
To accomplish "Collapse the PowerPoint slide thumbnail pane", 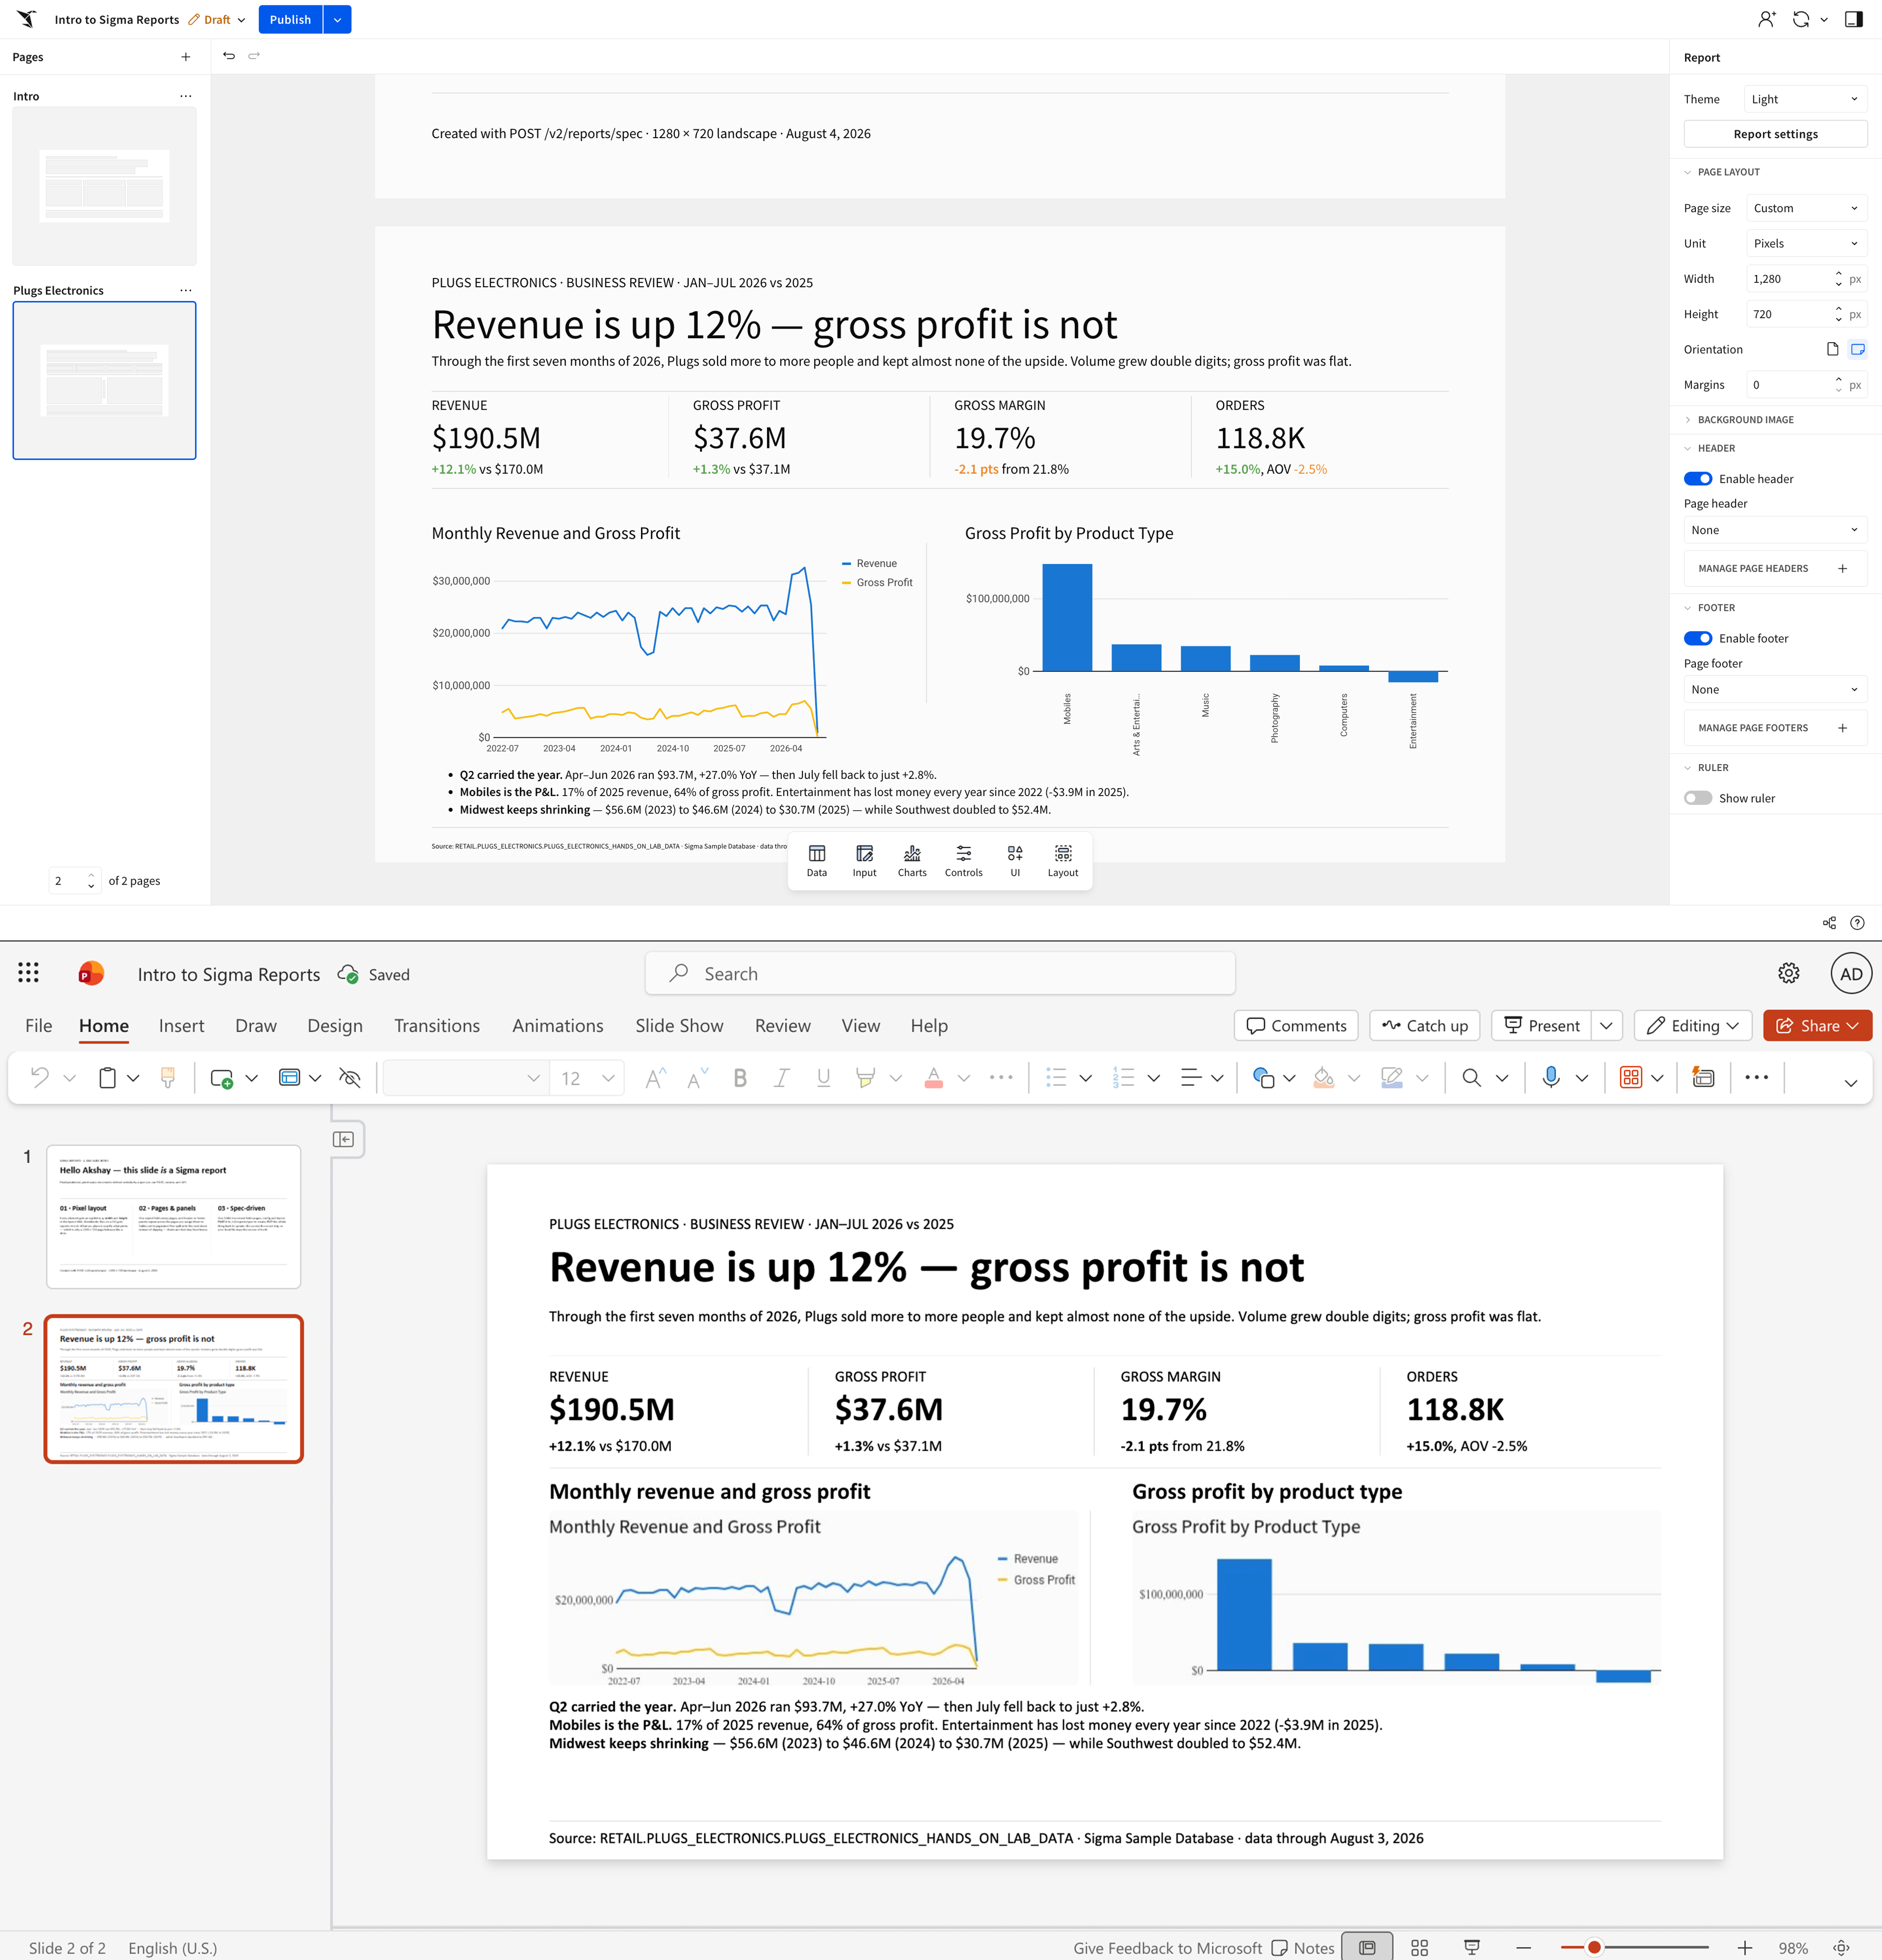I will (344, 1139).
